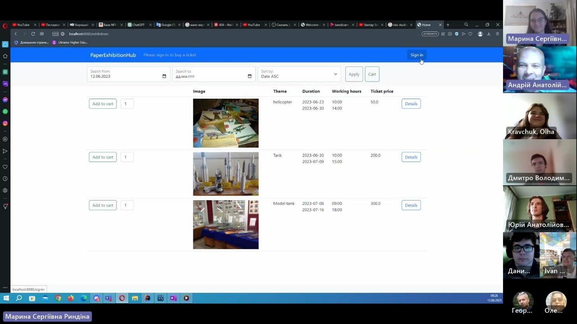This screenshot has width=577, height=324.
Task: Click the downloads icon in the toolbar
Action: [x=489, y=34]
